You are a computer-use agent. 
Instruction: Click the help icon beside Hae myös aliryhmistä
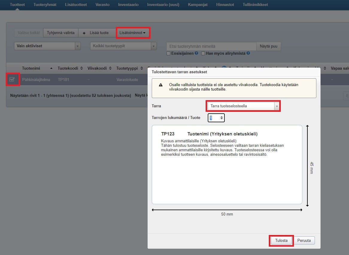point(248,54)
